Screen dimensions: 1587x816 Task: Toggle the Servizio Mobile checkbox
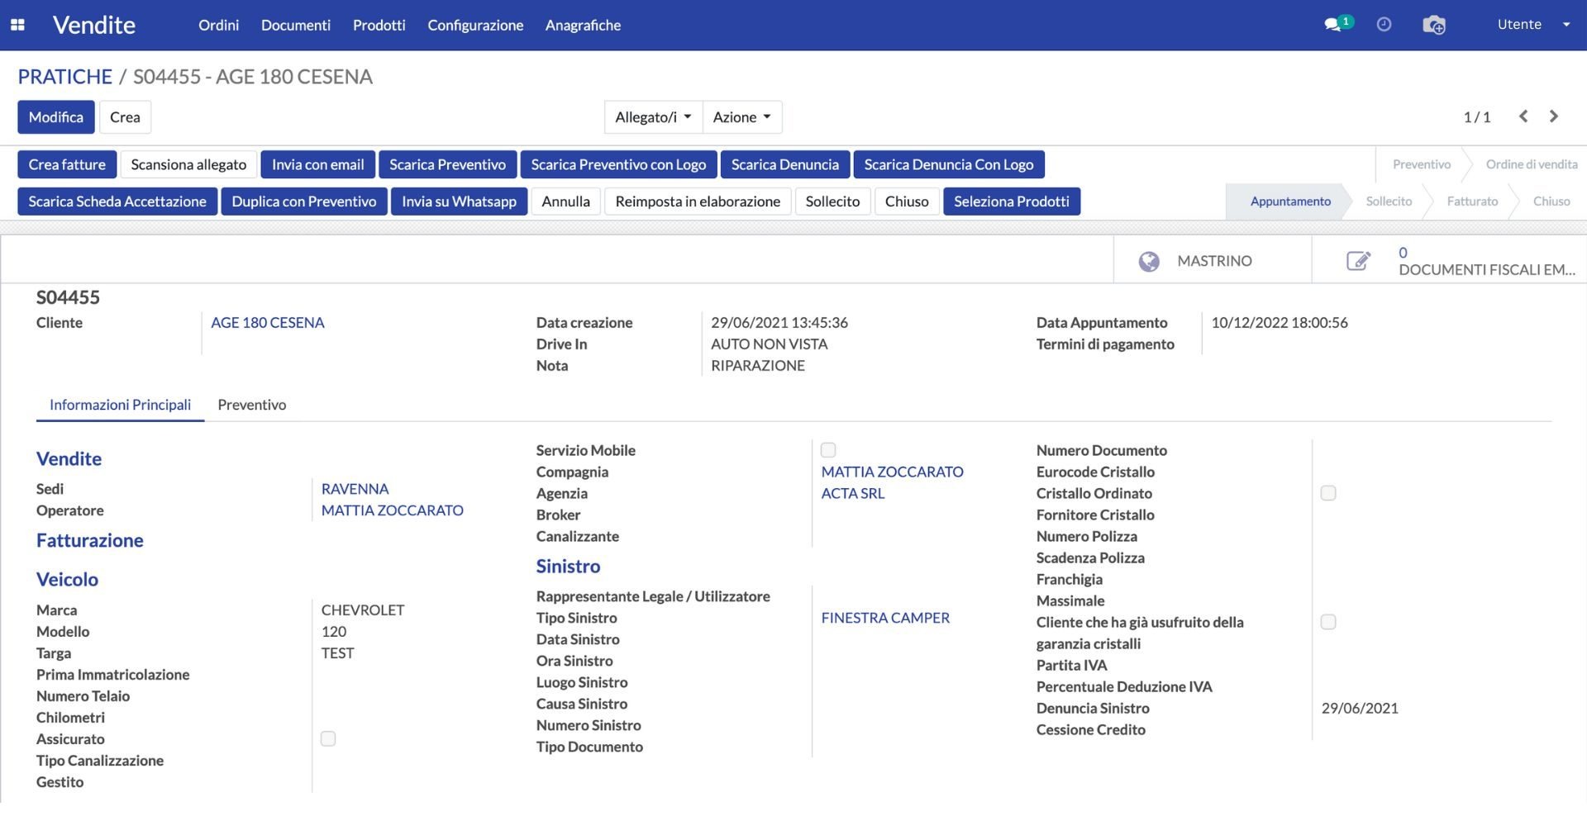pos(828,450)
